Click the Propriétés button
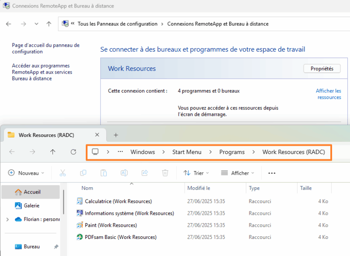This screenshot has height=256, width=350. pyautogui.click(x=322, y=69)
